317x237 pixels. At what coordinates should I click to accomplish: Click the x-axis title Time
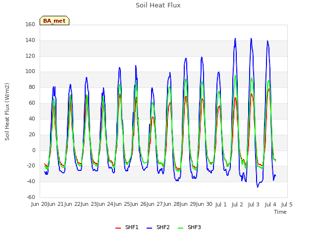280,212
